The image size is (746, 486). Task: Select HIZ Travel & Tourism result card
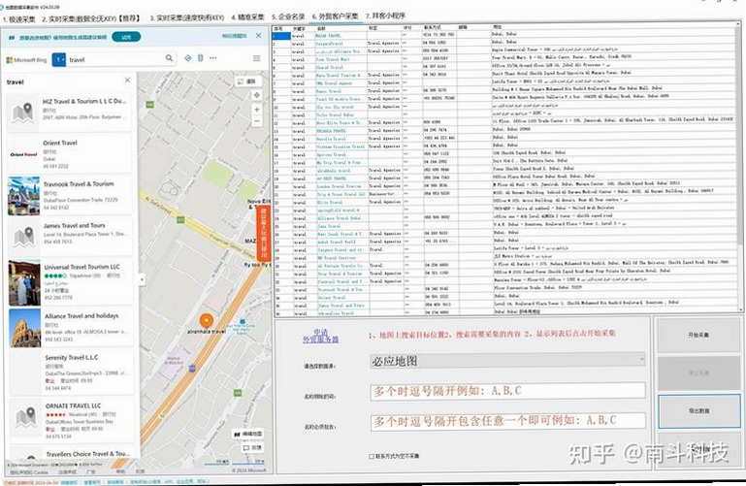point(70,113)
